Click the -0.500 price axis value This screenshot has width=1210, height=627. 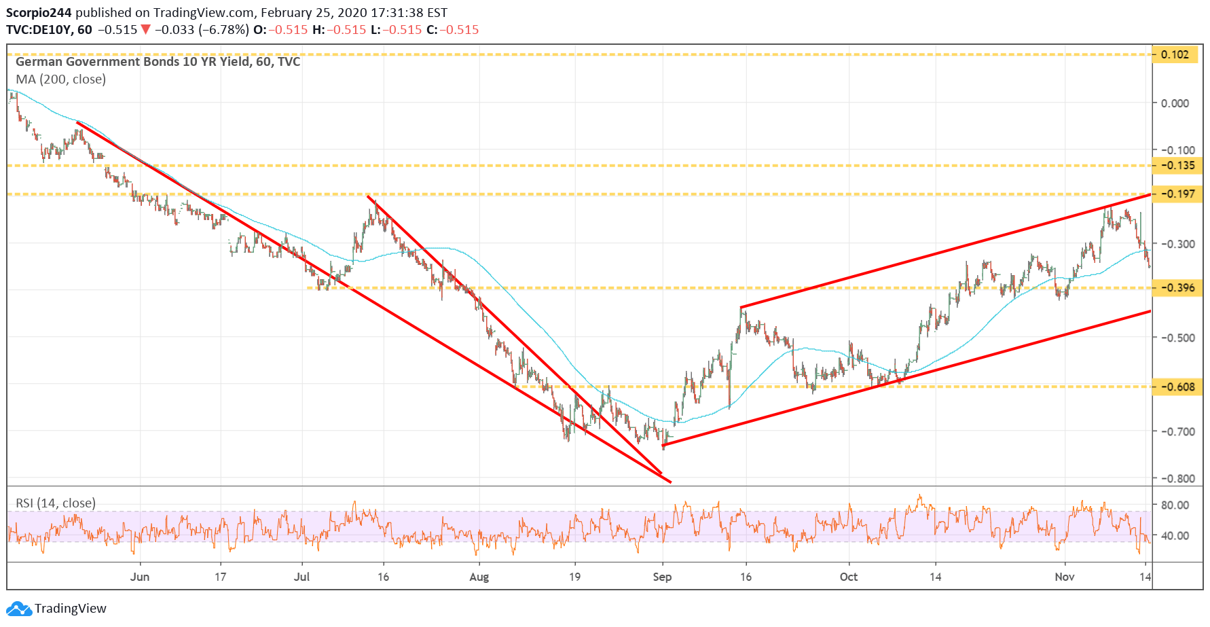(1177, 338)
